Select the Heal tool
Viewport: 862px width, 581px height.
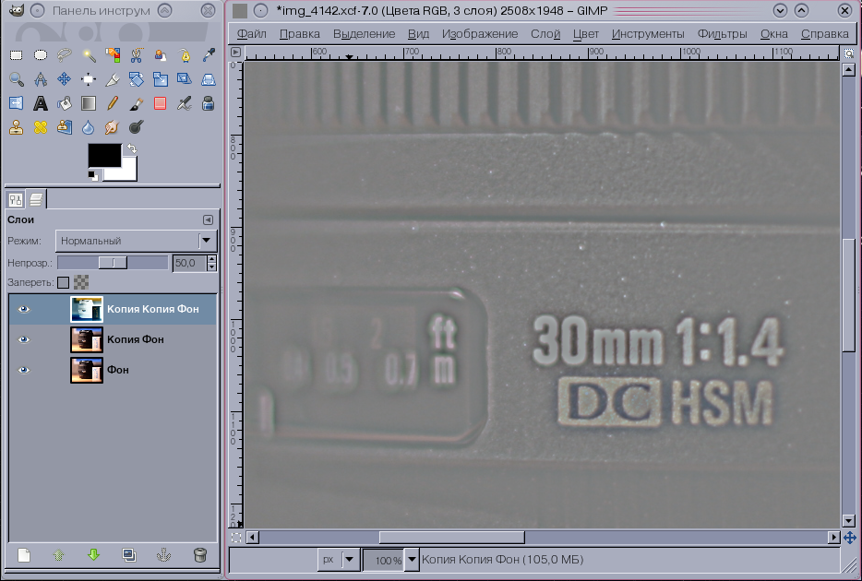tap(41, 127)
